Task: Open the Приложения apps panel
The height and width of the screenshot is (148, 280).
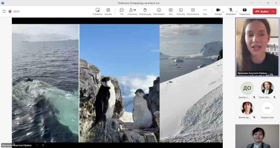Action: pos(193,11)
